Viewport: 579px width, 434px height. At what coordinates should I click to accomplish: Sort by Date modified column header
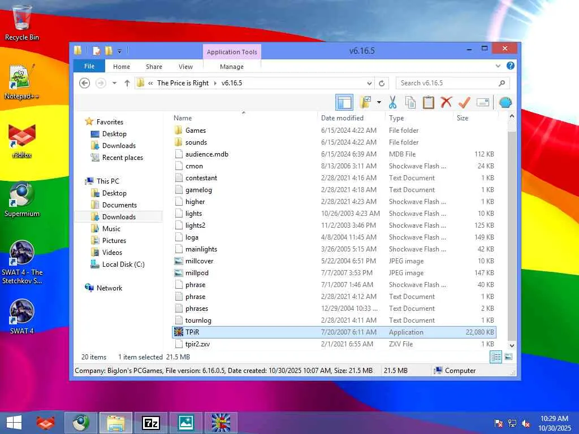point(351,118)
